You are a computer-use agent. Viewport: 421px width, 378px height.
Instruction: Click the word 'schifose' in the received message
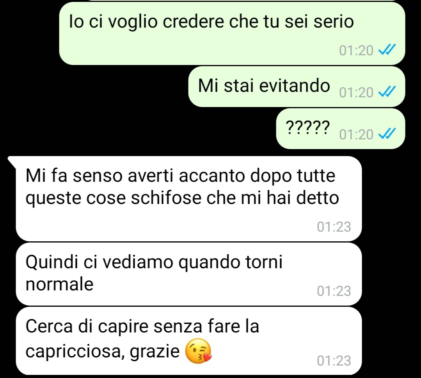(x=166, y=198)
